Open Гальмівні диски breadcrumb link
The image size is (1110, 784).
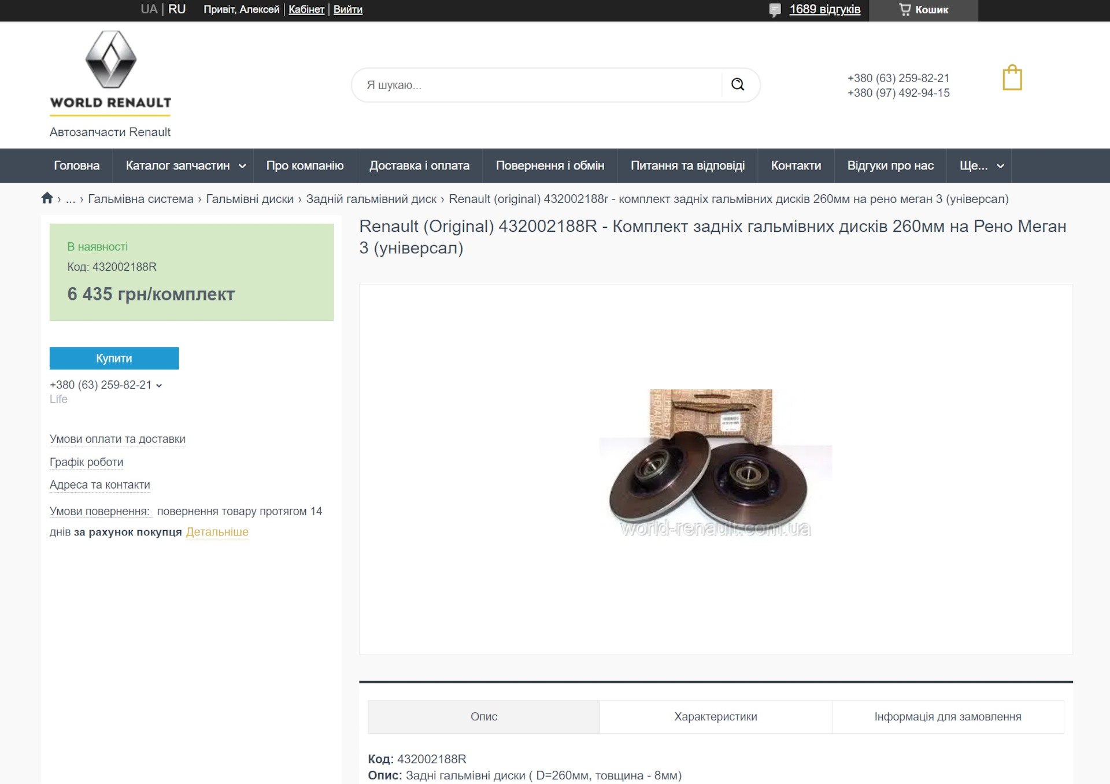250,199
